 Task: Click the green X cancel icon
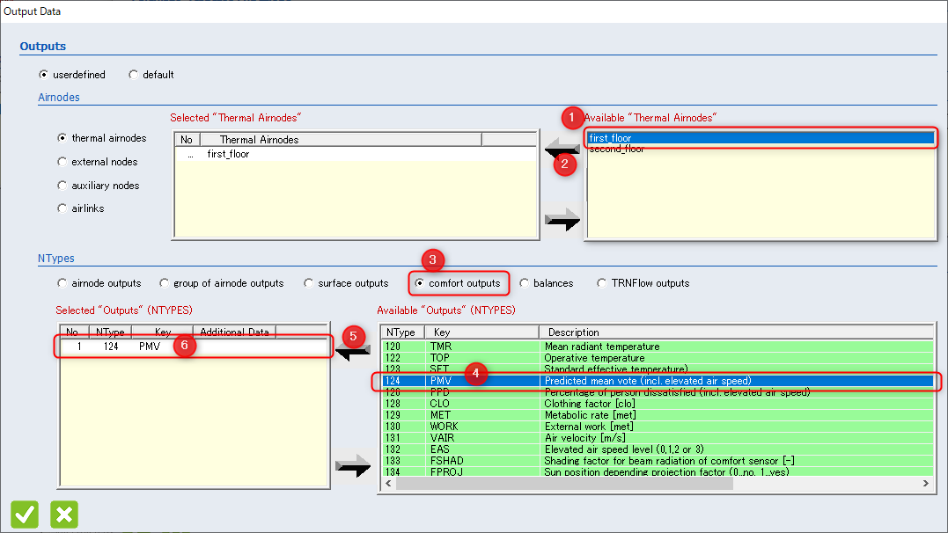pos(64,515)
